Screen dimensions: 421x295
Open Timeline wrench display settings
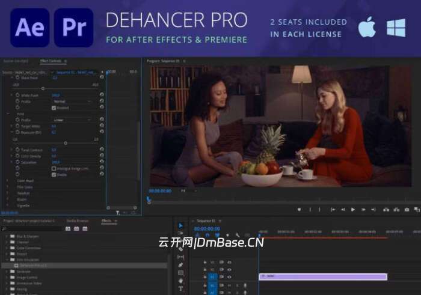[x=238, y=235]
